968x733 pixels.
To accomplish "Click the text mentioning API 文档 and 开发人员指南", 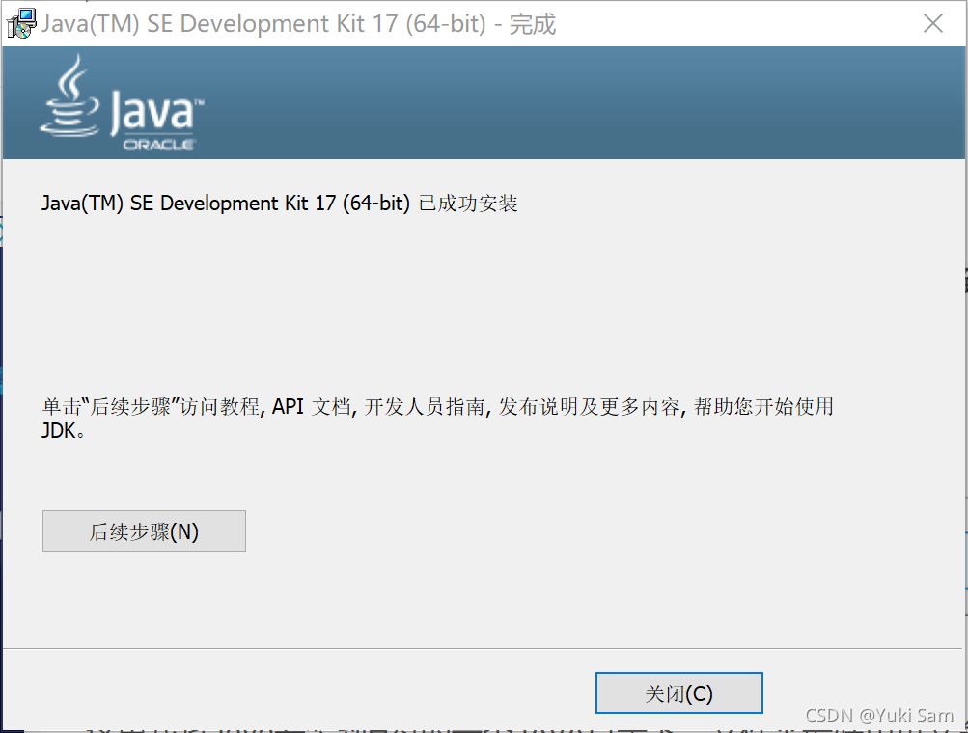I will (x=438, y=418).
